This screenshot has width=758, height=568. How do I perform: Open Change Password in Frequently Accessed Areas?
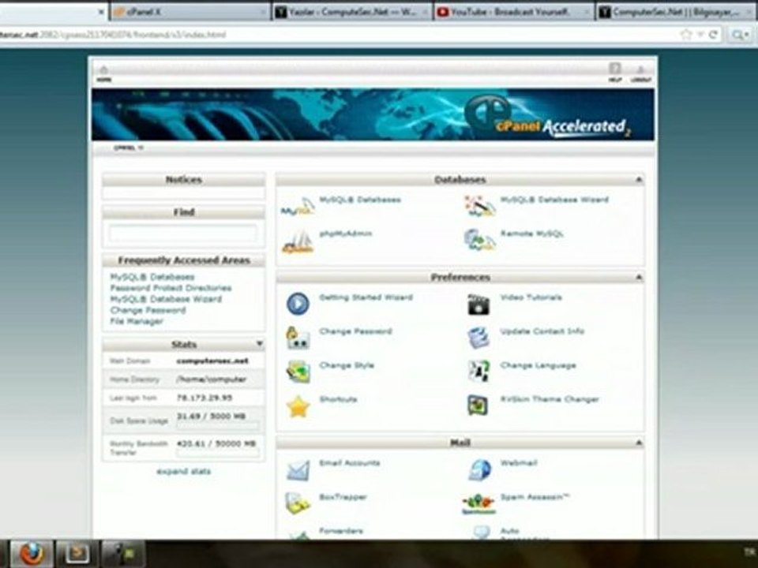pos(148,311)
